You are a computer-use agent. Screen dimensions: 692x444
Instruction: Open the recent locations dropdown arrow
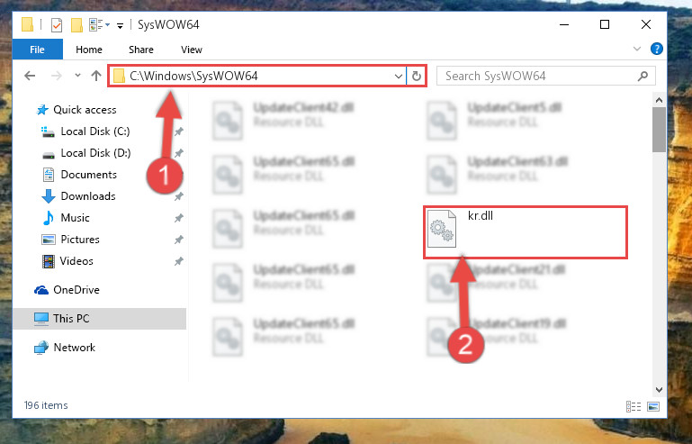click(77, 75)
